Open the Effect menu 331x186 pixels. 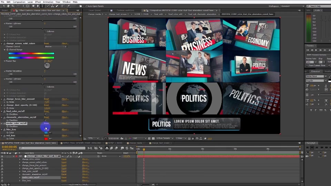pos(38,2)
